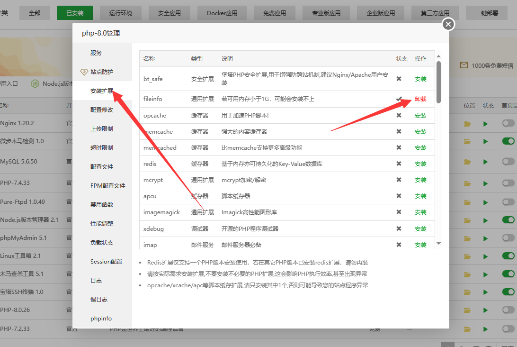Toggle homepage display for Linux工具箱 2.1
This screenshot has width=517, height=347.
pyautogui.click(x=508, y=256)
